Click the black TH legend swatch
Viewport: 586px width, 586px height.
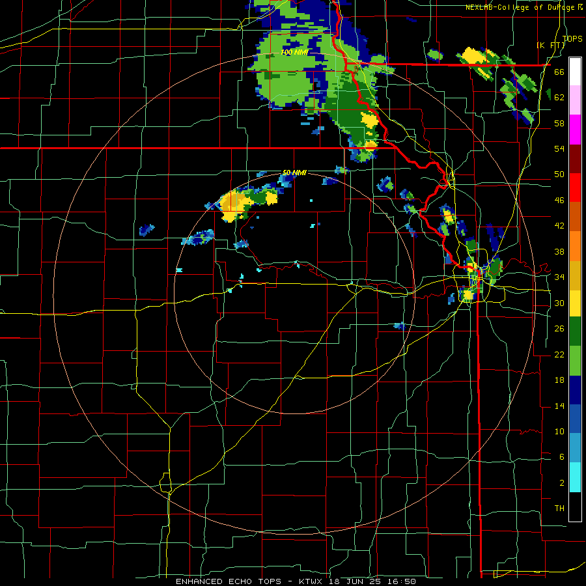575,507
